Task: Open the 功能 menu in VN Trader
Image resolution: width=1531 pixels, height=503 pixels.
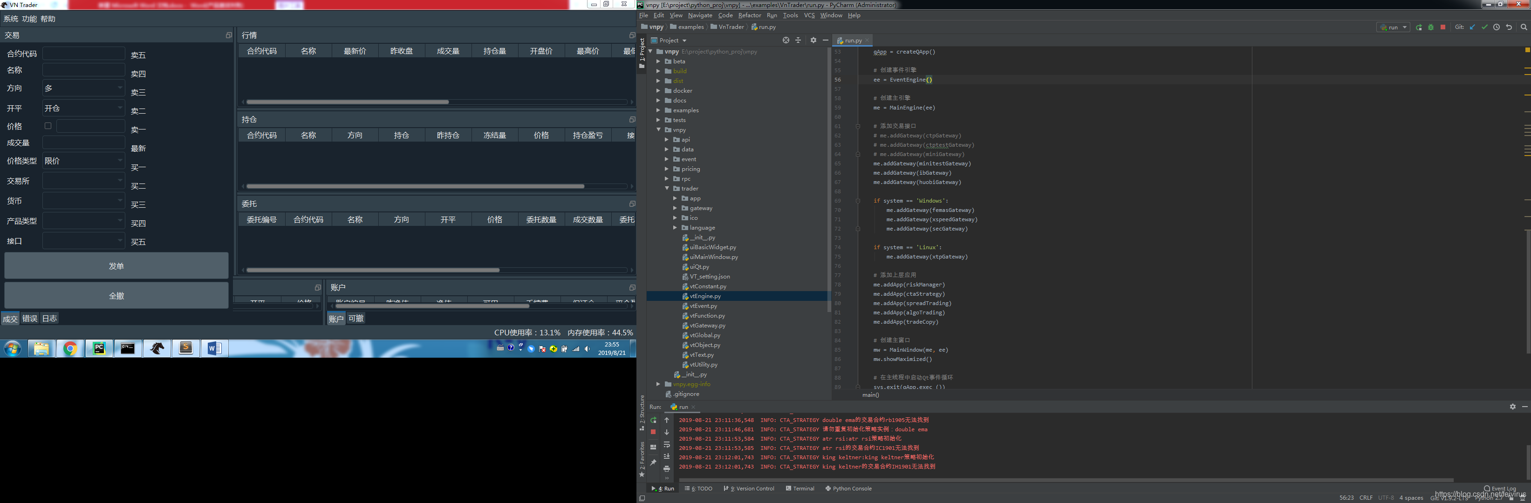Action: [x=29, y=19]
